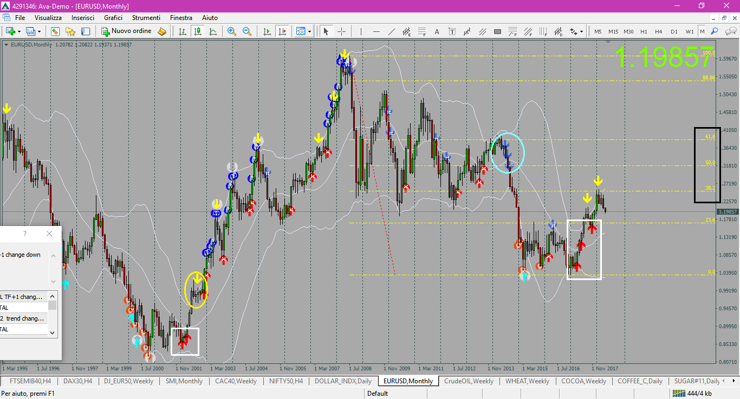This screenshot has height=399, width=740.
Task: Select the text label T tool
Action: point(452,31)
